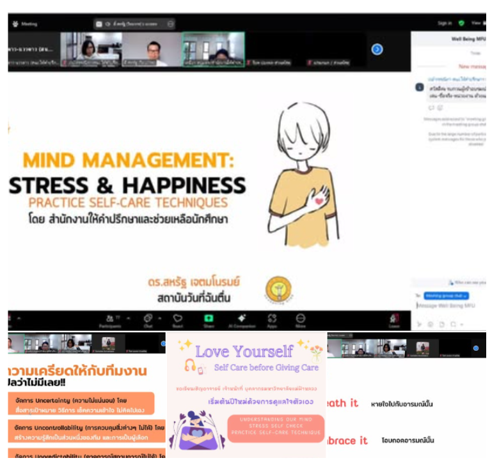Open the screen share options at top
The height and width of the screenshot is (465, 499).
pos(171,24)
